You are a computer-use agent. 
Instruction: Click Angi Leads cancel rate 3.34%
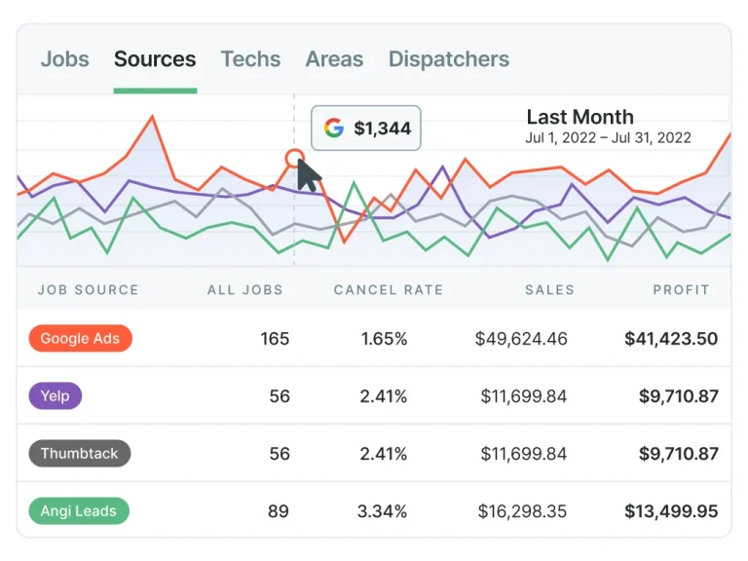[382, 511]
